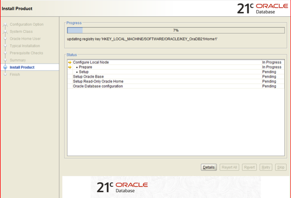Screen dimensions: 291x198
Task: Select the Finish step
Action: (15, 75)
